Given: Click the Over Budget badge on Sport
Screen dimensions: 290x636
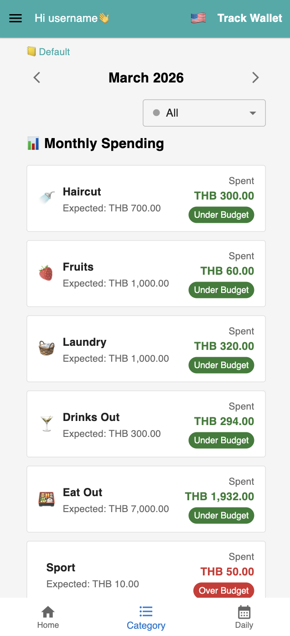Looking at the screenshot, I should pos(224,590).
